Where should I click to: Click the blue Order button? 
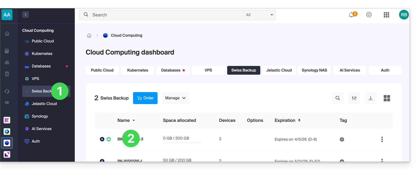pos(145,98)
